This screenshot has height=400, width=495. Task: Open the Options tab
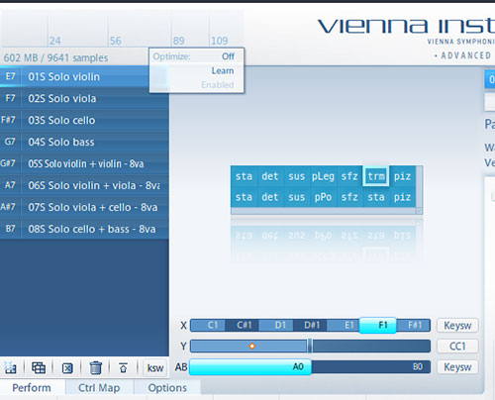(x=167, y=387)
